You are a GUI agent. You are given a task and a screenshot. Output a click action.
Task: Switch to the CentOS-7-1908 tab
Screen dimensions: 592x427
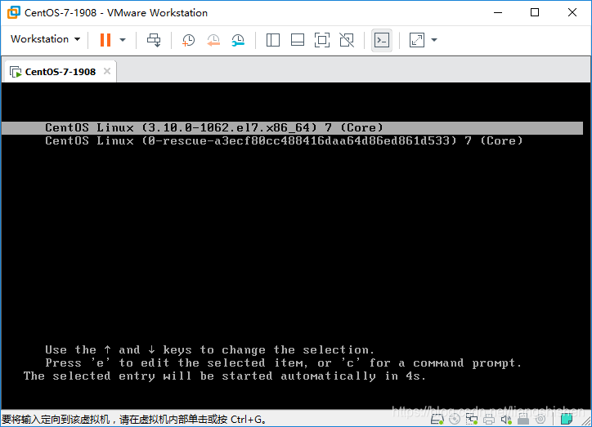click(x=61, y=72)
